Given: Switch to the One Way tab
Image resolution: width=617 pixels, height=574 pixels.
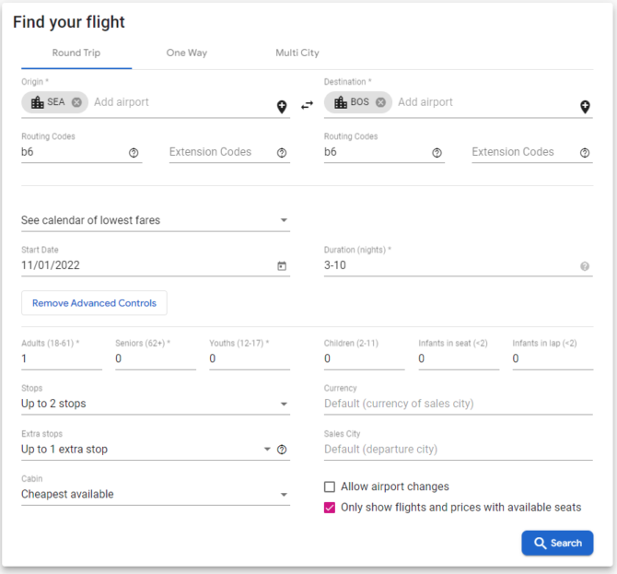Looking at the screenshot, I should tap(187, 53).
